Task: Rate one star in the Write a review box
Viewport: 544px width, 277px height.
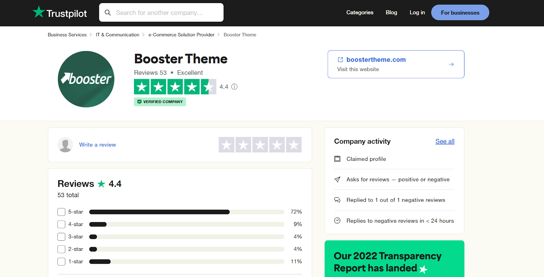Action: [226, 145]
